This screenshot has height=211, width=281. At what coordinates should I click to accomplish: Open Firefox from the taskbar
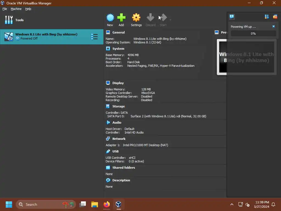point(107,204)
